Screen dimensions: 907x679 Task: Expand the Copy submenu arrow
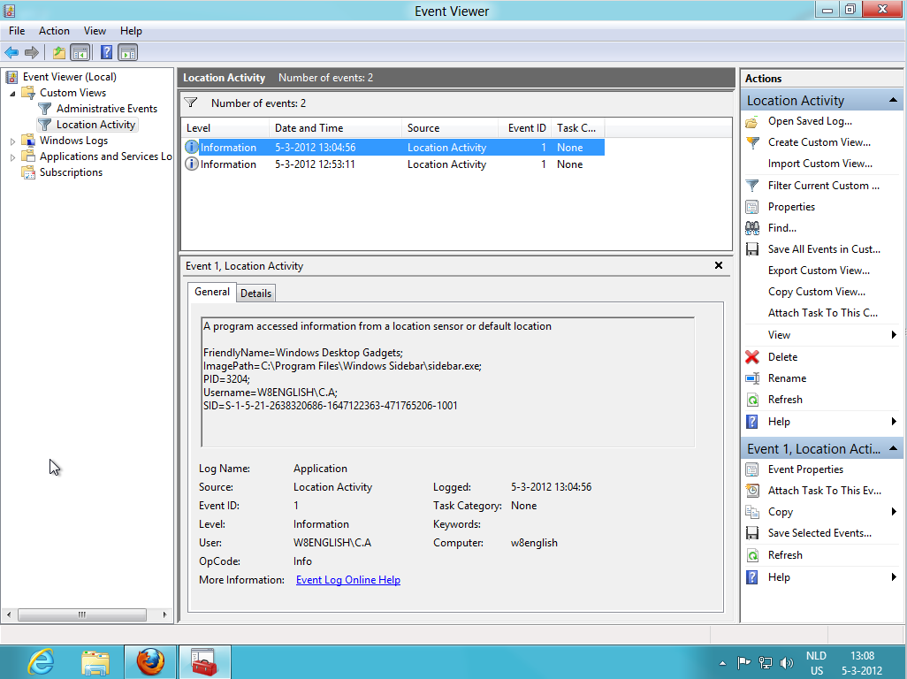pyautogui.click(x=894, y=512)
